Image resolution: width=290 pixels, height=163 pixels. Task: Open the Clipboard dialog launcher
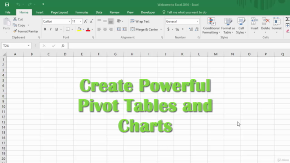point(39,37)
